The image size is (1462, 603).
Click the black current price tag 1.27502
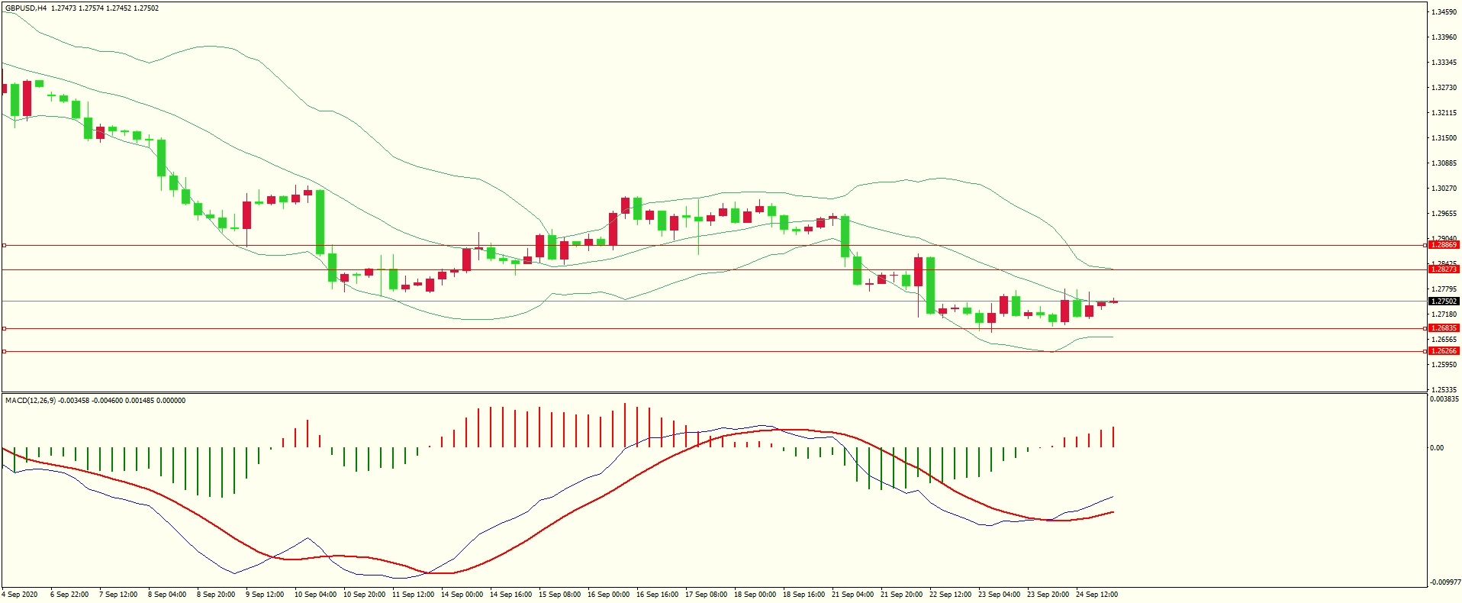(x=1444, y=301)
